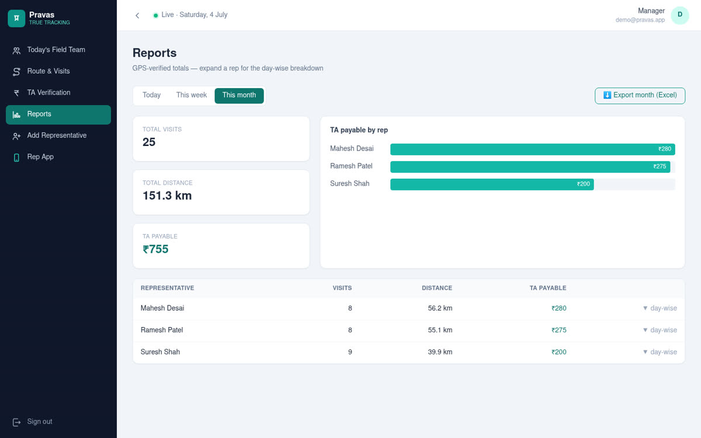Click Suresh Shah's ₹200 chart bar

click(492, 185)
